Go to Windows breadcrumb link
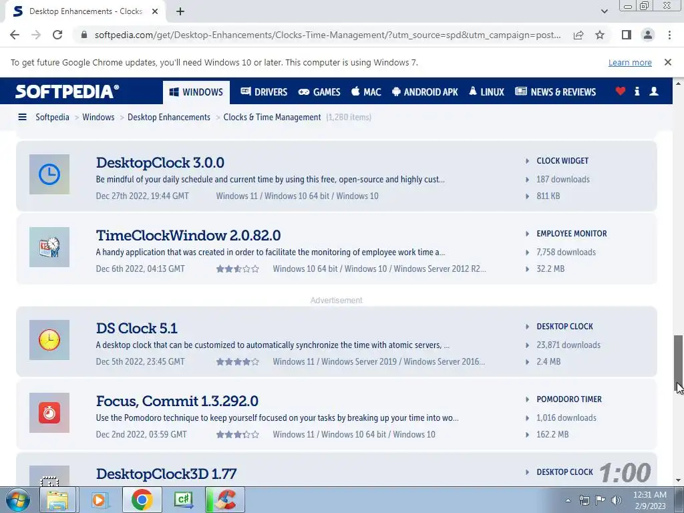684x513 pixels. [98, 117]
